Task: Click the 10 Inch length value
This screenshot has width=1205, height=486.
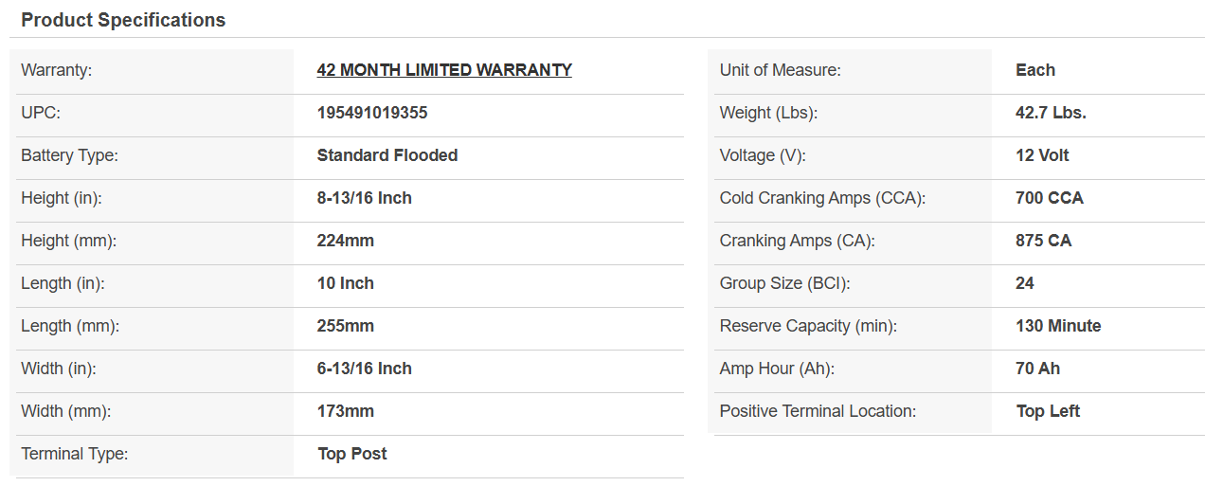Action: 346,283
